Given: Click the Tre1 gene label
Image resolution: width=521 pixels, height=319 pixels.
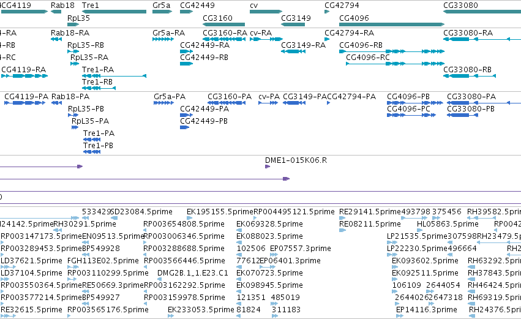Looking at the screenshot, I should (x=91, y=6).
